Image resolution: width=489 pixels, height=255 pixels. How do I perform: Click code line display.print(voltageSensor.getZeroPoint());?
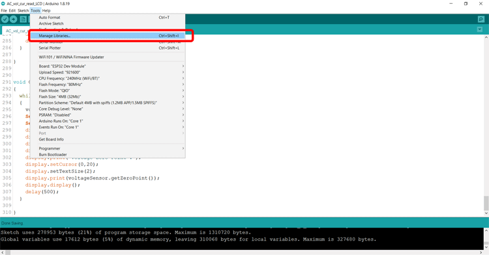93,178
